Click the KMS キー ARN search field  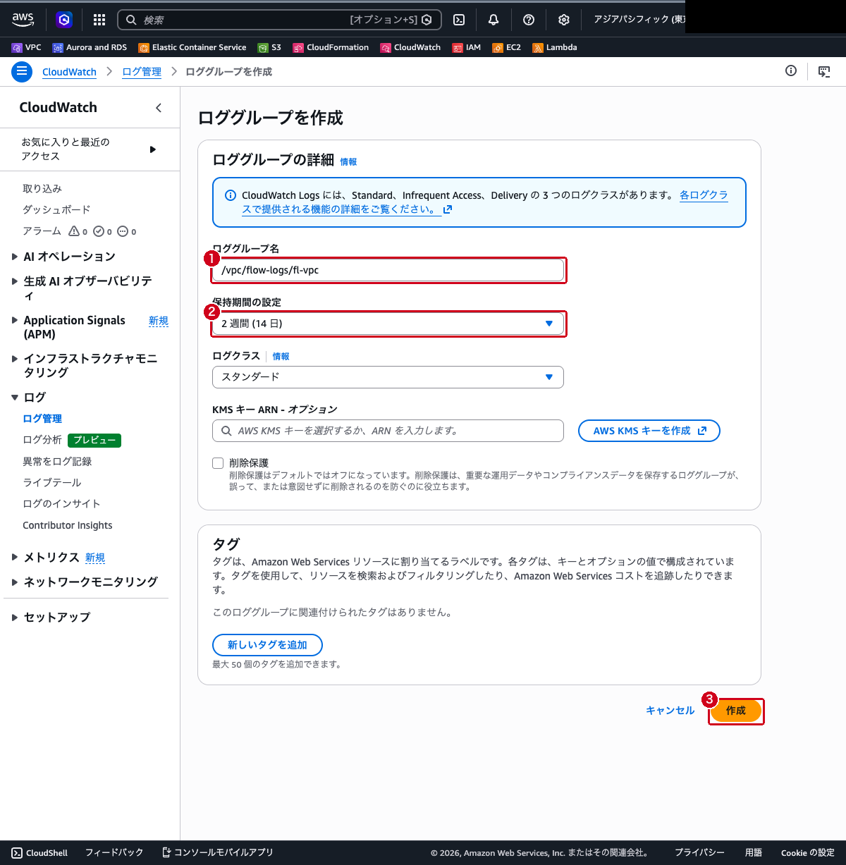388,431
